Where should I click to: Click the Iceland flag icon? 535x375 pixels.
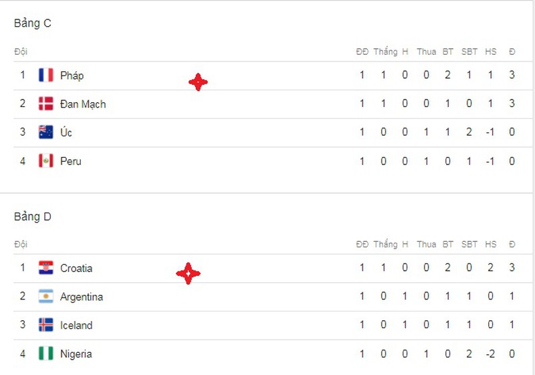coord(45,326)
